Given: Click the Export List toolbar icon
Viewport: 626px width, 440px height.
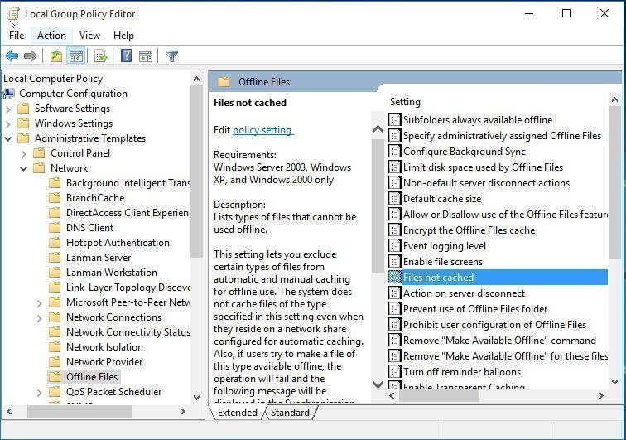Looking at the screenshot, I should point(101,56).
